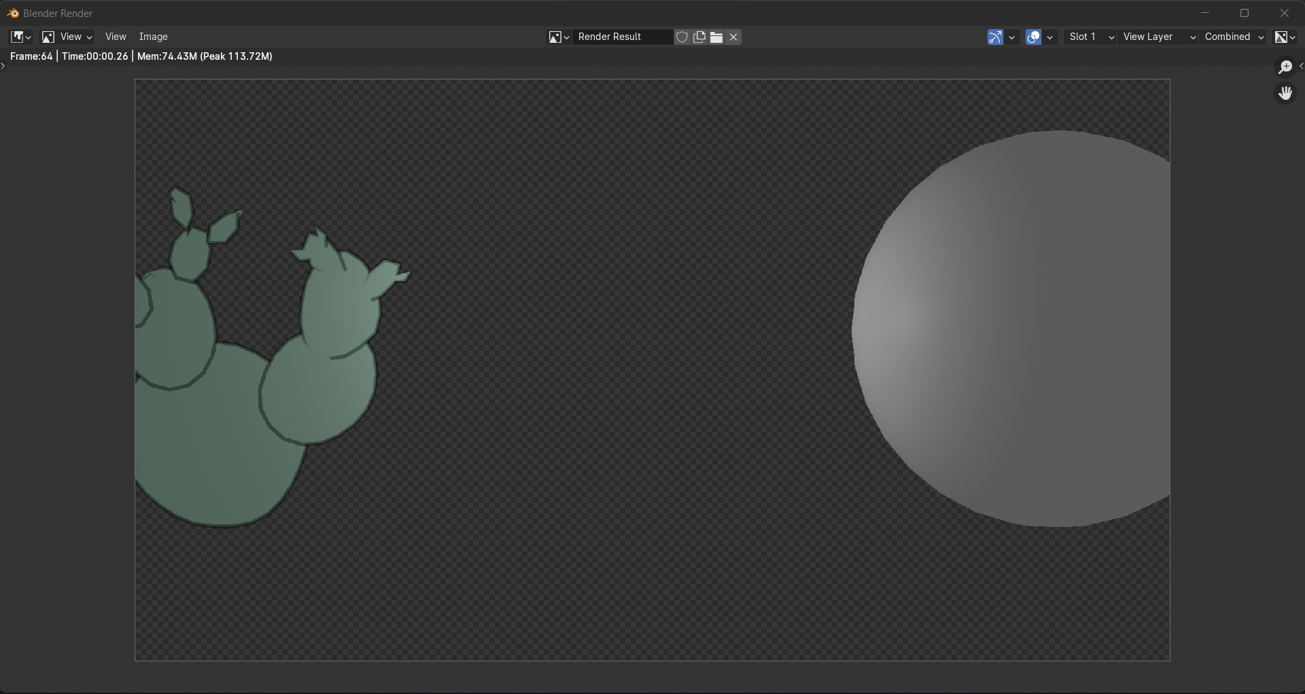Open the display channels selector
This screenshot has height=694, width=1305.
[1285, 37]
